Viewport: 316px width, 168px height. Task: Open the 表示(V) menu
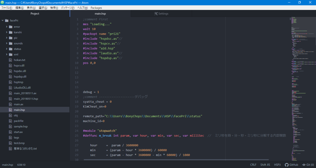(31, 8)
